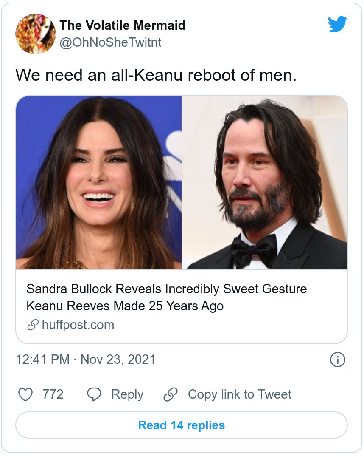Open the tweet info circle icon

337,360
